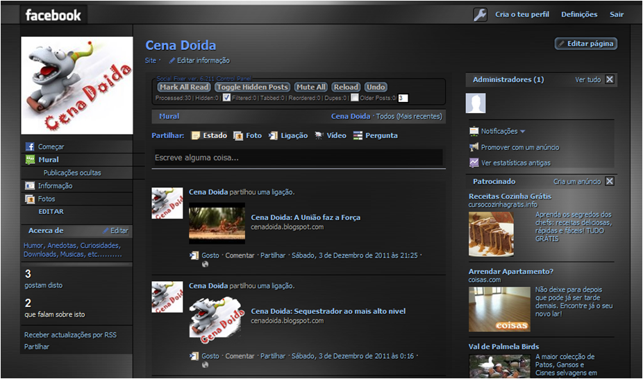The height and width of the screenshot is (379, 643).
Task: Select the Vídeo camera share icon
Action: coord(319,135)
